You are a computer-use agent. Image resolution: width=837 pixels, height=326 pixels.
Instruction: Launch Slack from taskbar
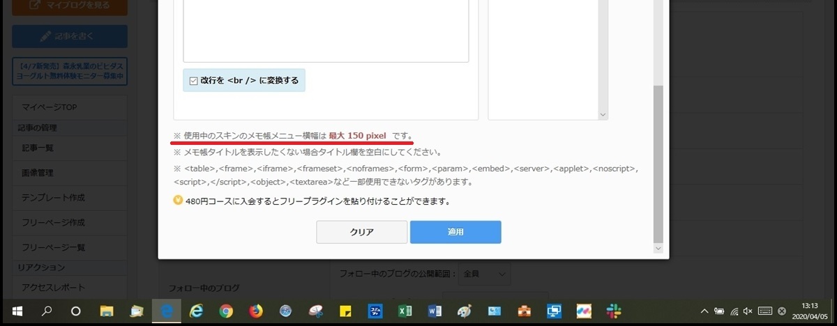tap(614, 311)
